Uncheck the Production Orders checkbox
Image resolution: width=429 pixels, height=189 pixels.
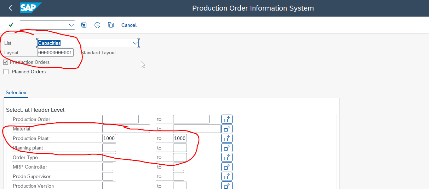(x=5, y=62)
